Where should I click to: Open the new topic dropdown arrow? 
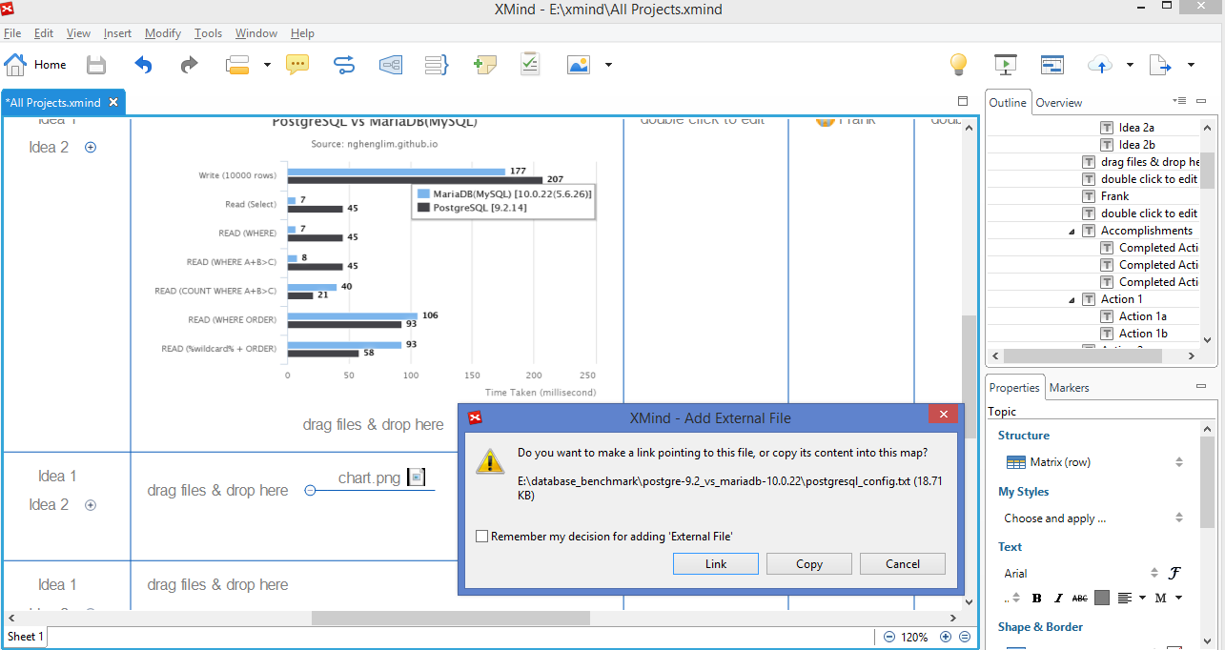click(267, 65)
